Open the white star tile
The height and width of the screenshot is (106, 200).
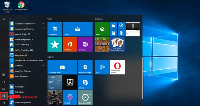[55, 44]
